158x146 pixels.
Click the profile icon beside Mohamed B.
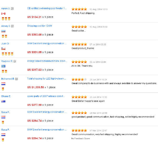click(17, 79)
